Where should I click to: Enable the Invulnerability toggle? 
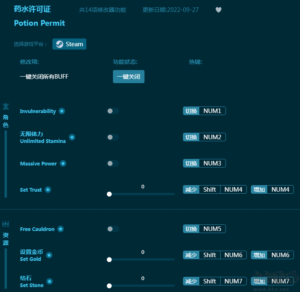[113, 111]
